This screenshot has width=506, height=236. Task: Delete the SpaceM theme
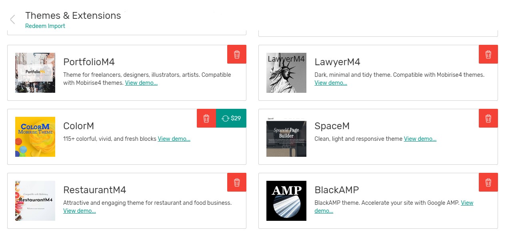click(x=488, y=118)
